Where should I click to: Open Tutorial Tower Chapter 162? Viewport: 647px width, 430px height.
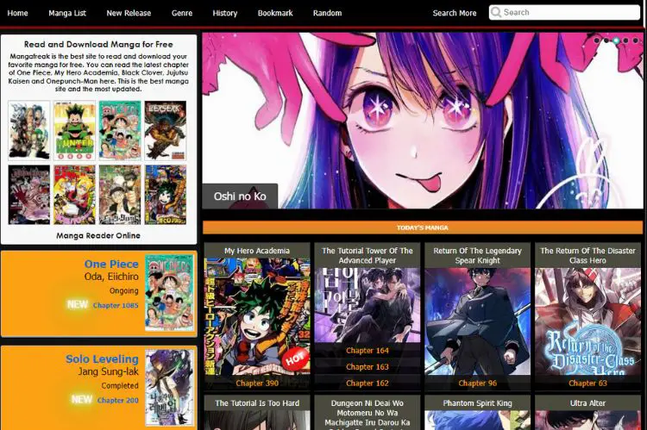367,383
